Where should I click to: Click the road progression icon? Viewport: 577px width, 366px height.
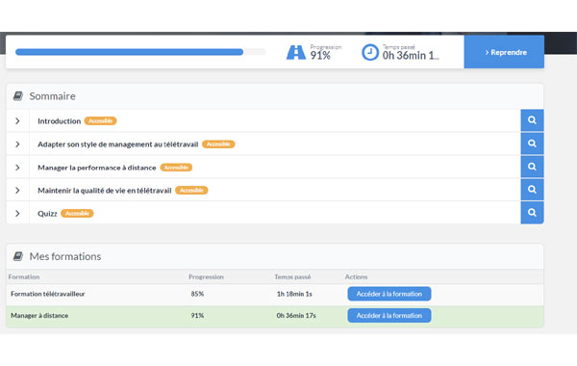(x=296, y=52)
